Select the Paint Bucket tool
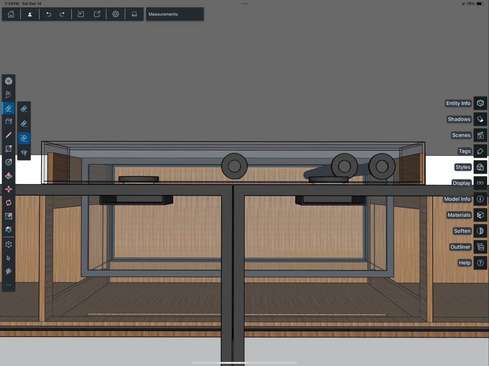Viewport: 489px width, 366px height. (x=9, y=230)
